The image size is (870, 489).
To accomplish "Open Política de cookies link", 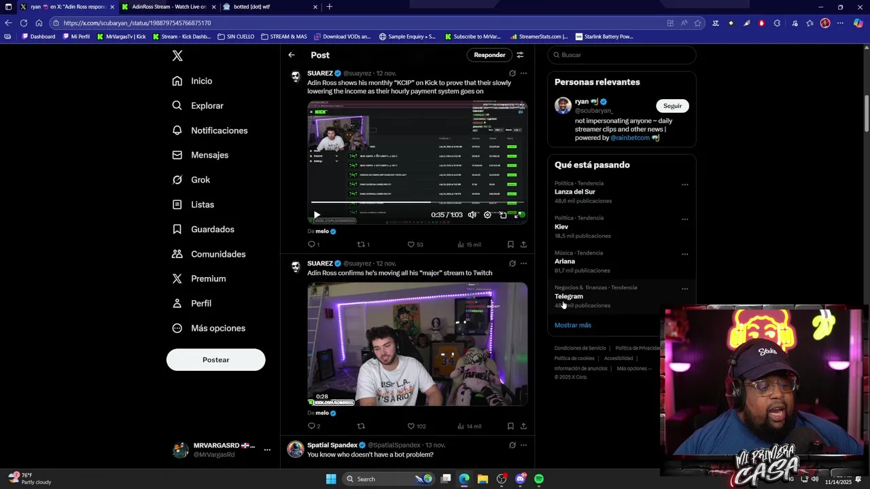I will [x=574, y=359].
